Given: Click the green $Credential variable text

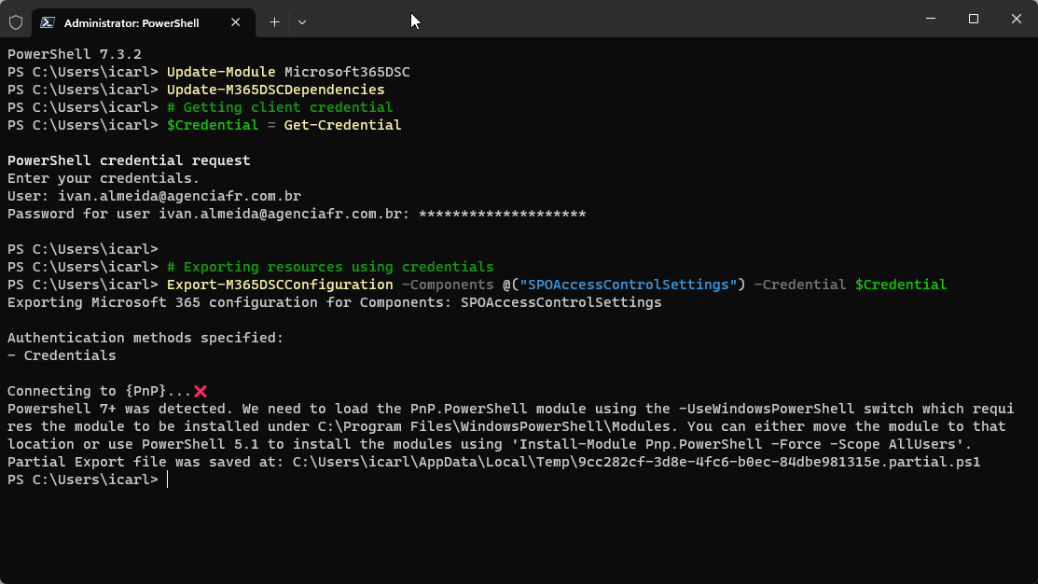Looking at the screenshot, I should pyautogui.click(x=900, y=285).
